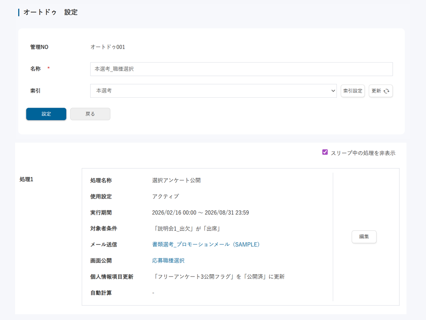426x320 pixels.
Task: Click 戻る to go back
Action: click(90, 114)
